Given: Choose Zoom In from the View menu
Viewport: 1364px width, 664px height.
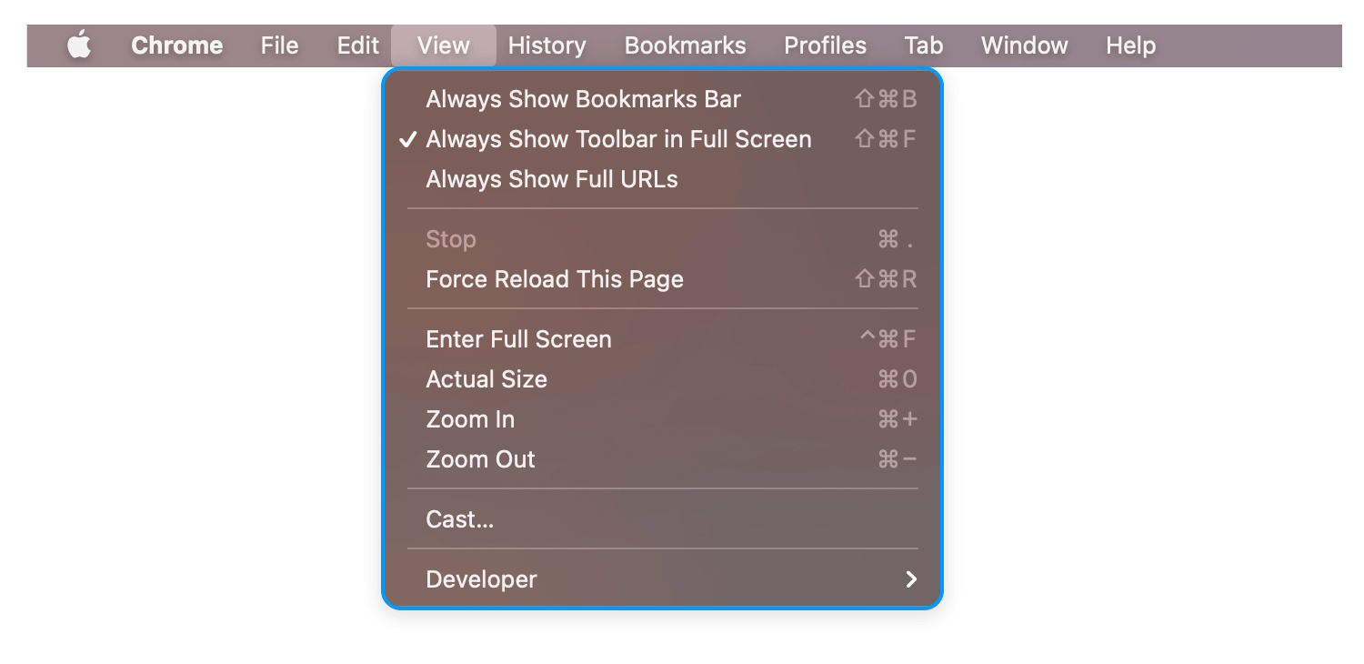Looking at the screenshot, I should pos(662,419).
